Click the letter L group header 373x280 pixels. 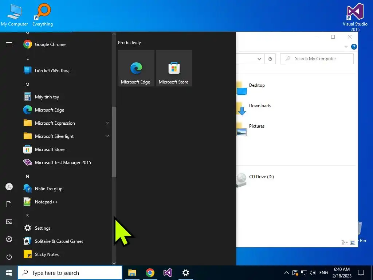(28, 58)
